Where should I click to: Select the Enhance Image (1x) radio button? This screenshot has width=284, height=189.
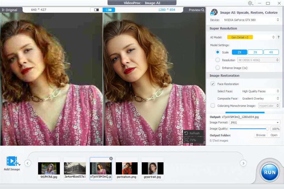point(218,68)
